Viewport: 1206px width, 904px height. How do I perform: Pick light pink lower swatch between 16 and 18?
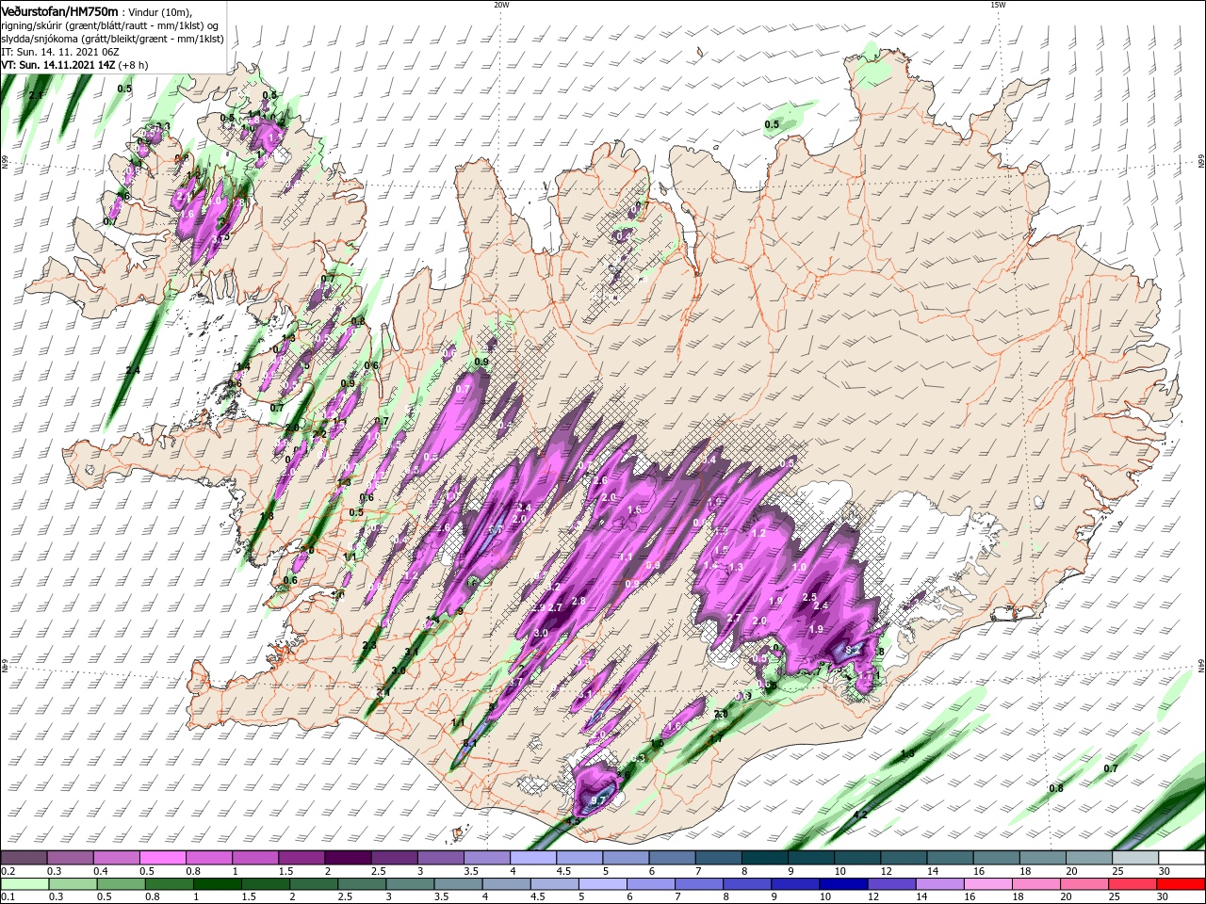pos(986,884)
